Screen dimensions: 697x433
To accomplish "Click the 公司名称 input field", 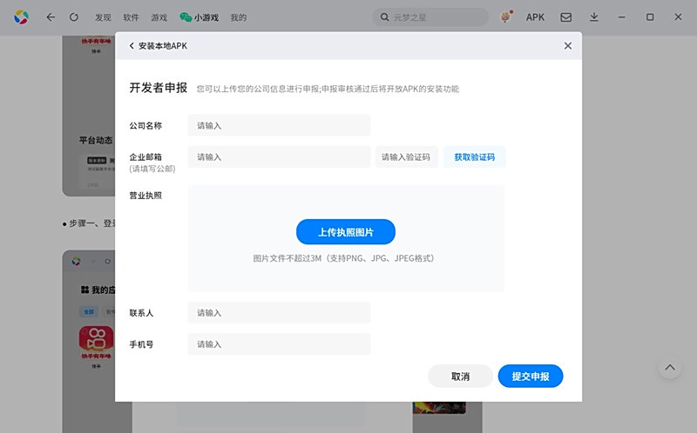I will pyautogui.click(x=279, y=125).
